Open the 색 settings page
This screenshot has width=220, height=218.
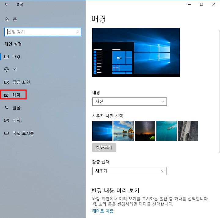pyautogui.click(x=43, y=69)
